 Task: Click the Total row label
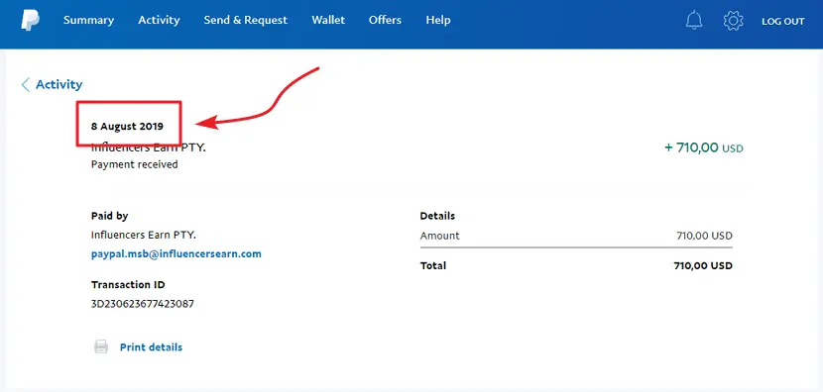point(433,265)
